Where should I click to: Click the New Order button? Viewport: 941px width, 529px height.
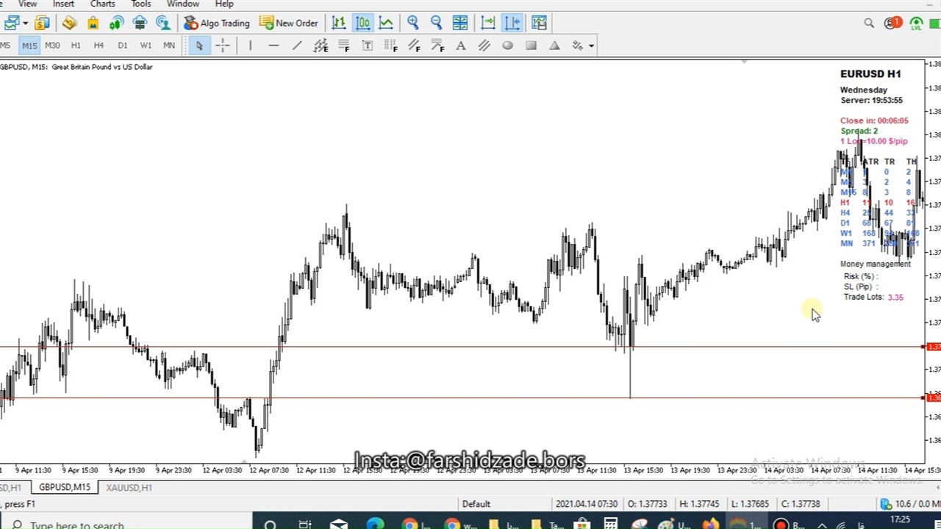[x=289, y=24]
